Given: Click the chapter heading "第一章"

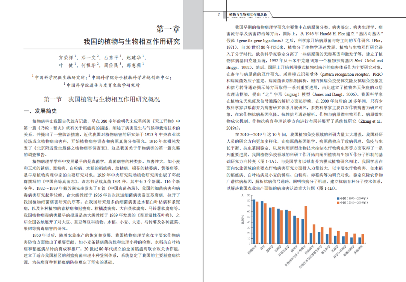Looking at the screenshot, I should point(168,29).
